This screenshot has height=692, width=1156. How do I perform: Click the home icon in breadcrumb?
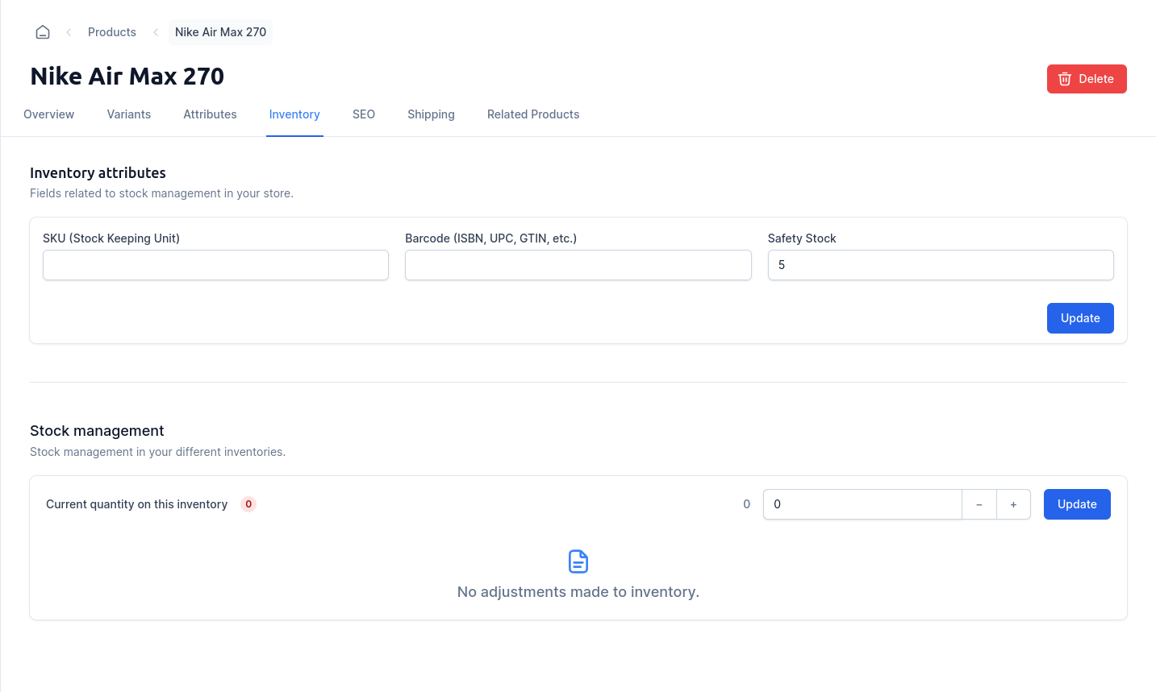[x=43, y=32]
